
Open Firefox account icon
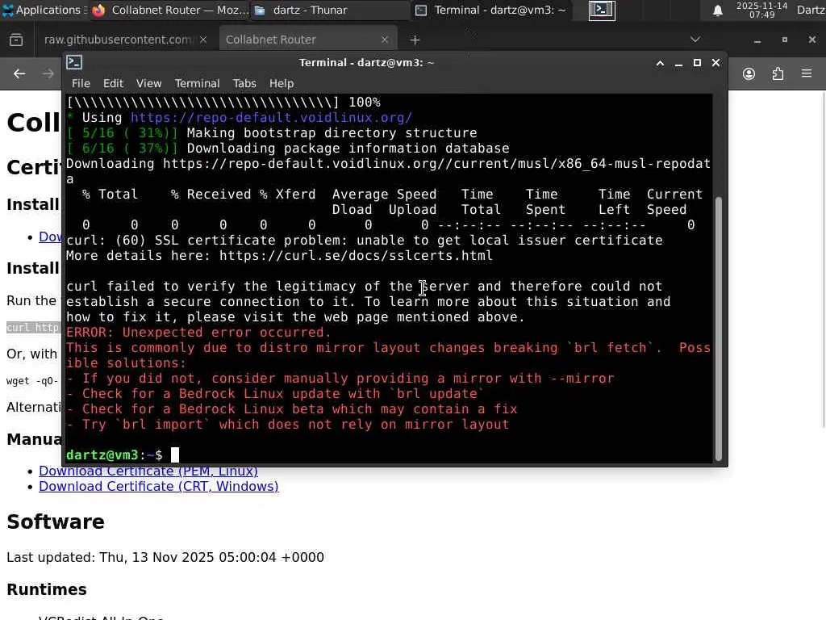coord(749,73)
